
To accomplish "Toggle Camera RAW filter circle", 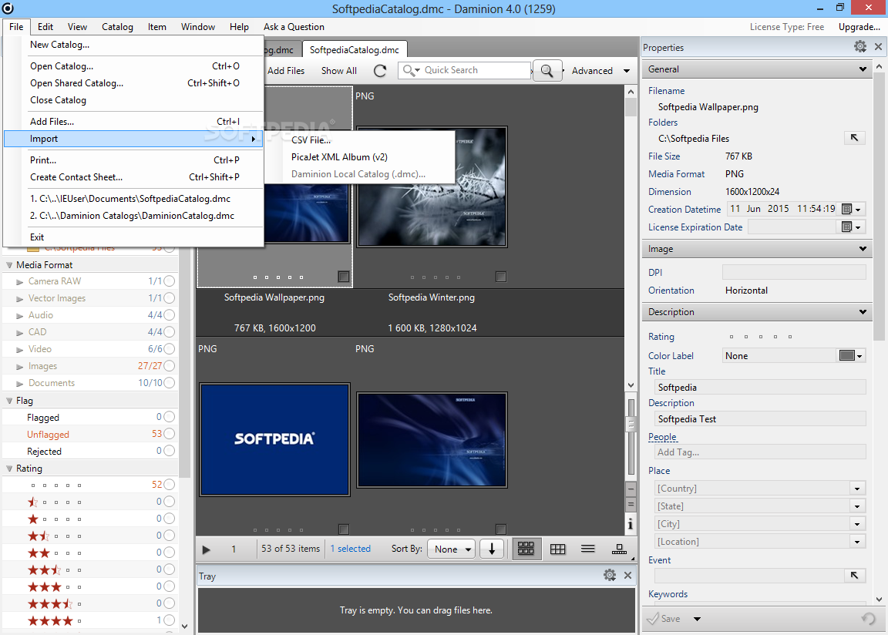I will pos(170,281).
